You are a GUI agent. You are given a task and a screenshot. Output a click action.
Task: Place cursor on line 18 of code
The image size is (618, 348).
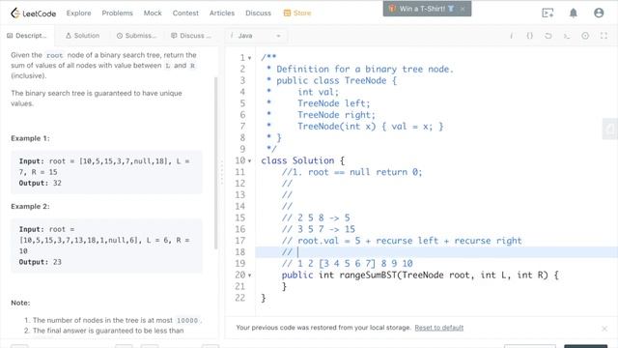point(436,251)
